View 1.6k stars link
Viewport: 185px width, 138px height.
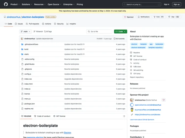136,67
